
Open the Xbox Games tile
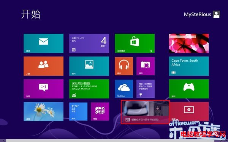coord(189,89)
